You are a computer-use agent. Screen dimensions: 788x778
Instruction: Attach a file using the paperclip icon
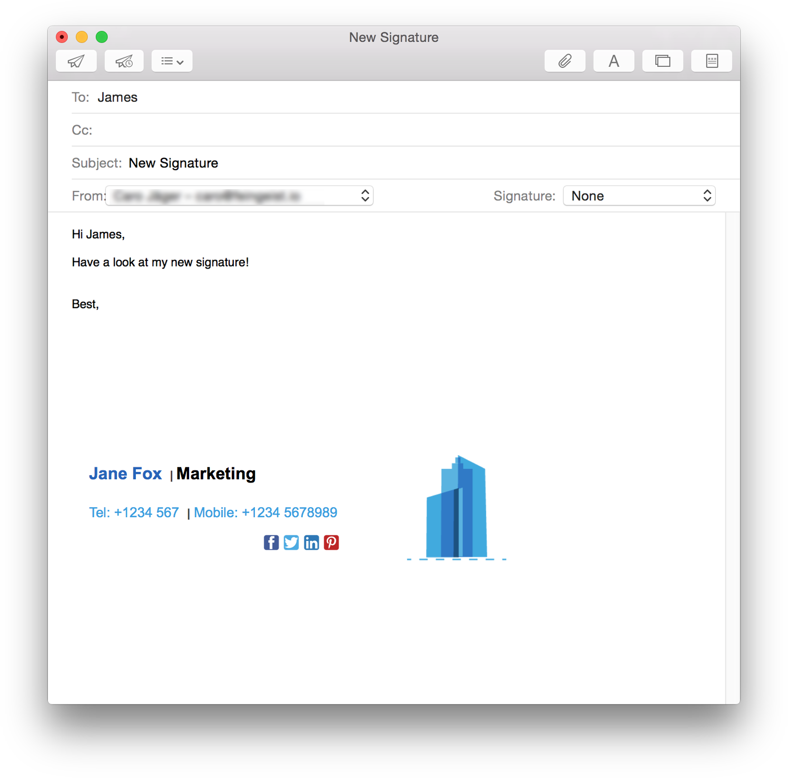coord(565,61)
